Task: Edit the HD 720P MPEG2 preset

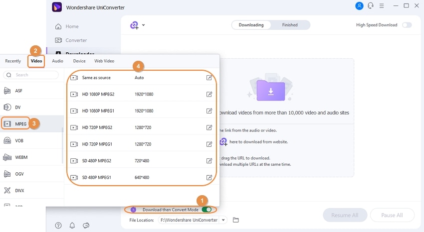Action: click(x=209, y=127)
